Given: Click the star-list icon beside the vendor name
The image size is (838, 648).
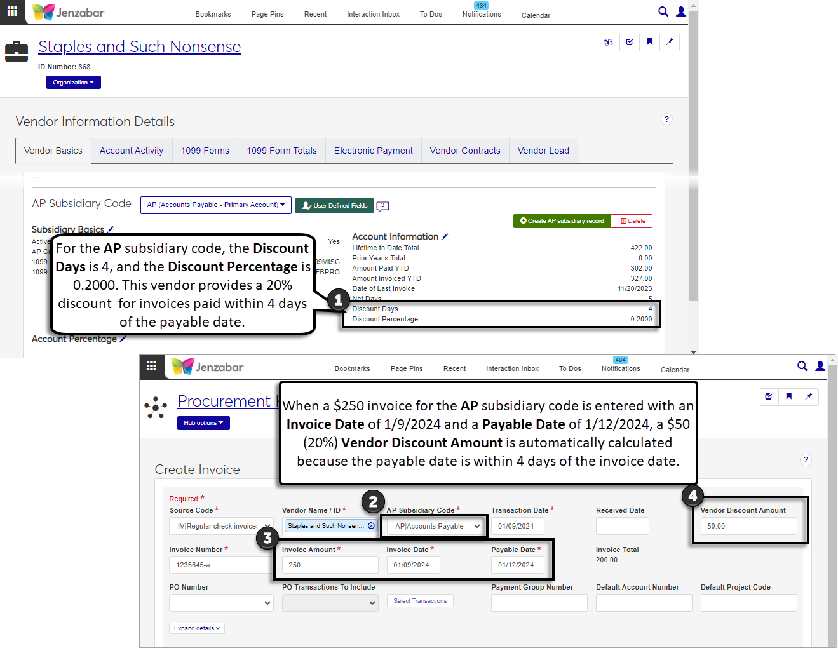Looking at the screenshot, I should [608, 43].
